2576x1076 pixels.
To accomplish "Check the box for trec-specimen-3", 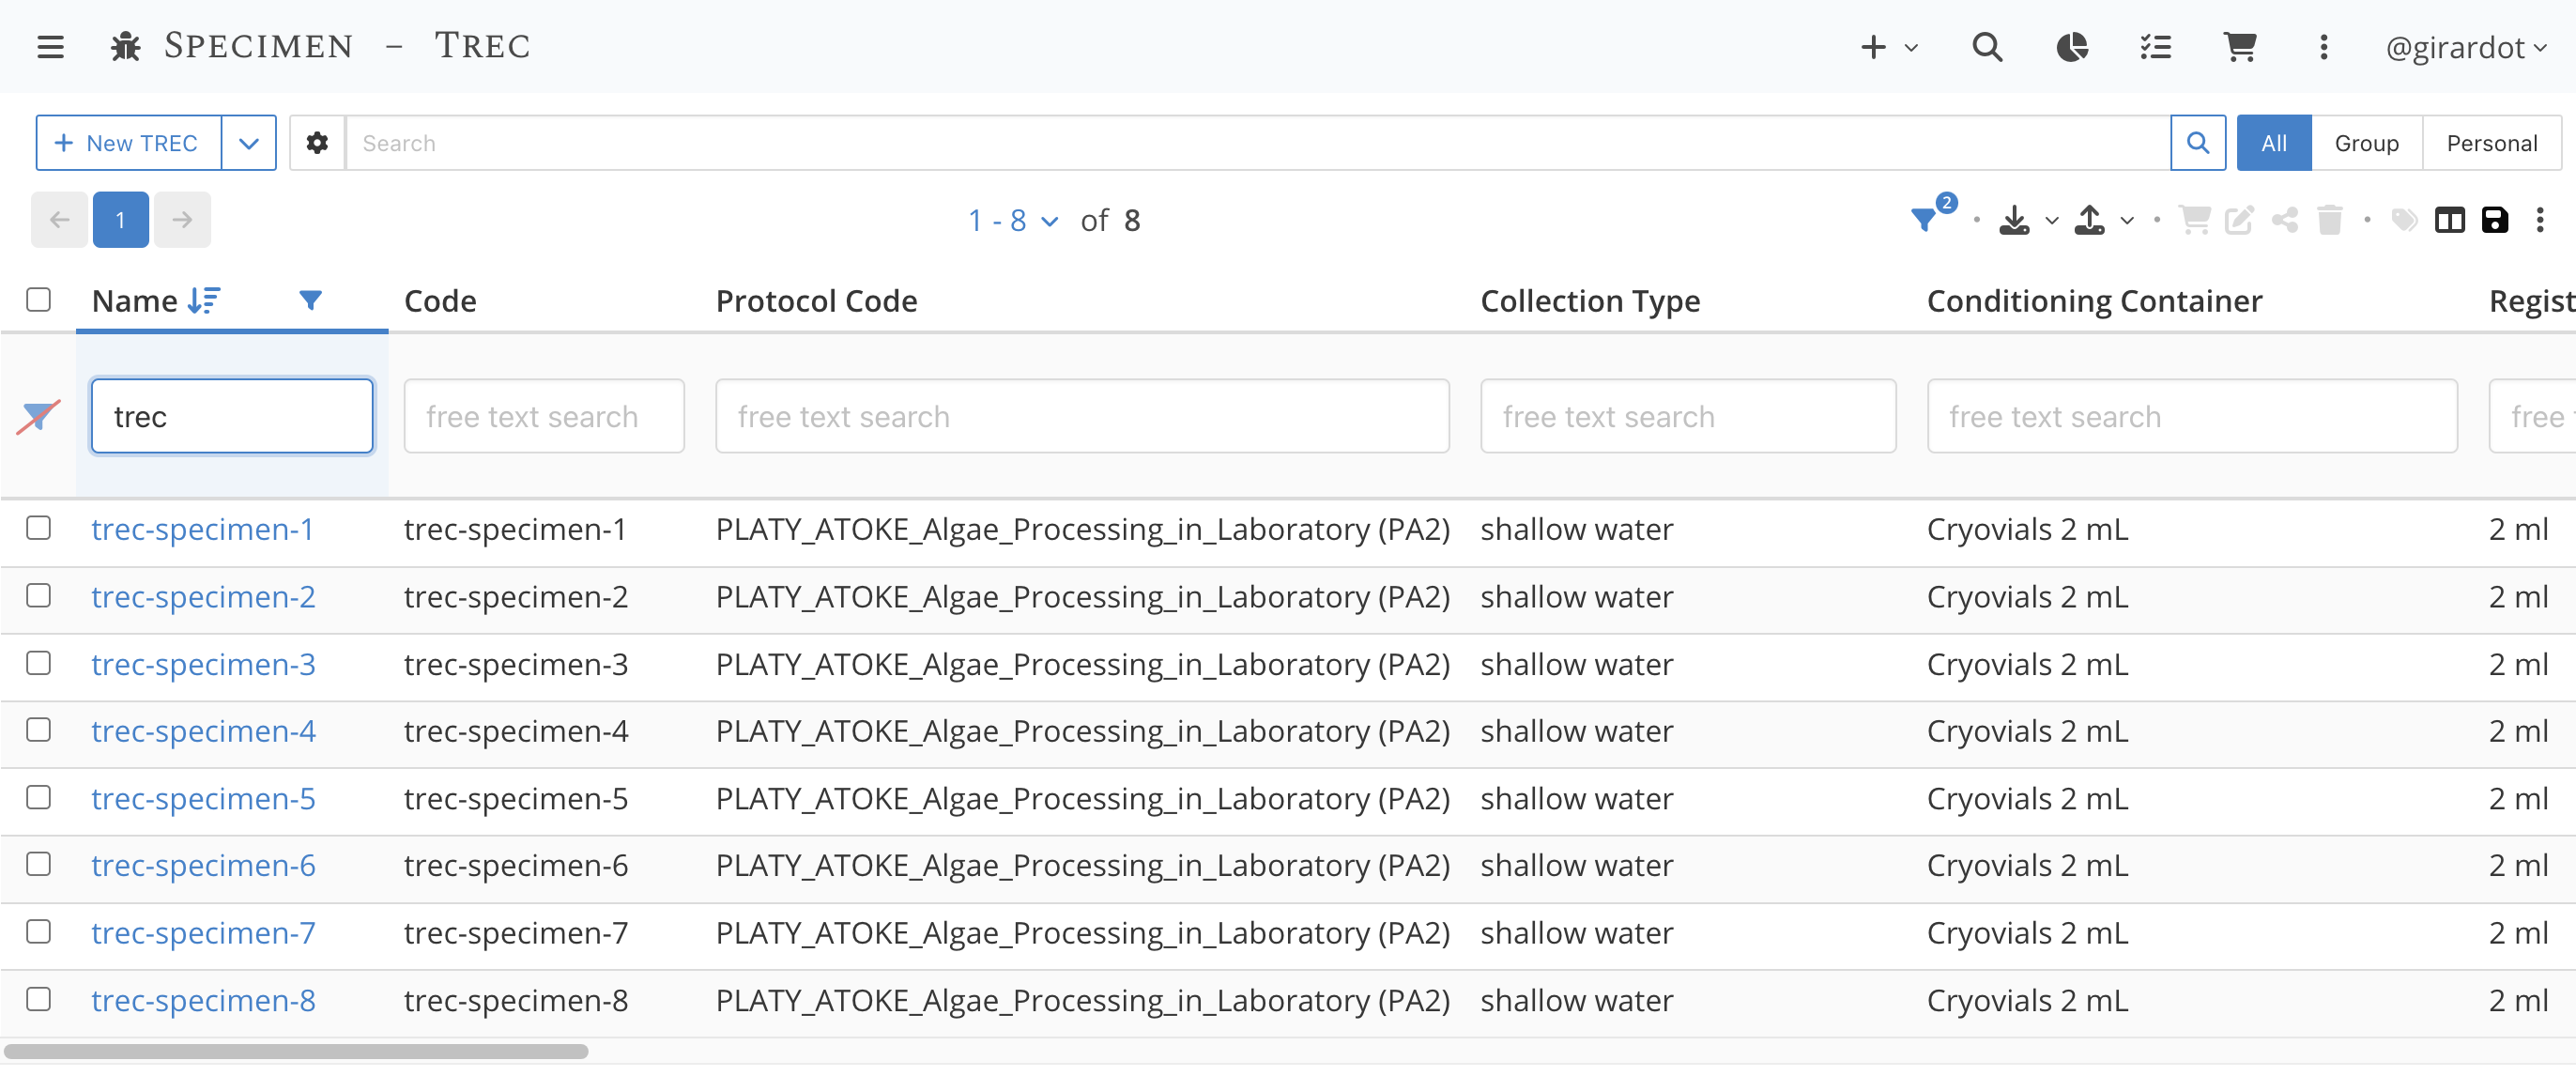I will (38, 662).
